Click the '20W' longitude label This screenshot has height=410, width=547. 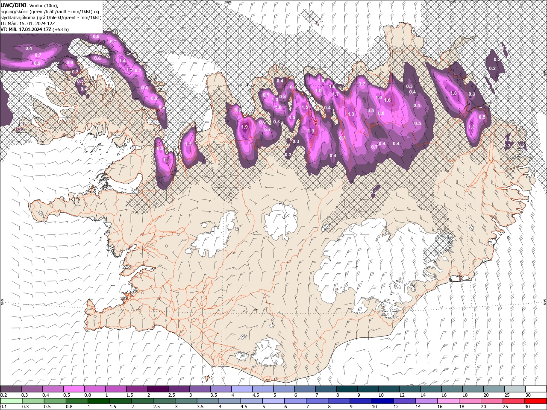(x=227, y=2)
